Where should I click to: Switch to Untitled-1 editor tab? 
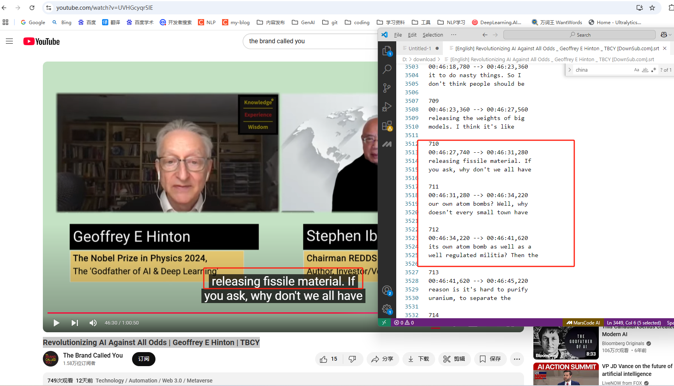pyautogui.click(x=420, y=48)
